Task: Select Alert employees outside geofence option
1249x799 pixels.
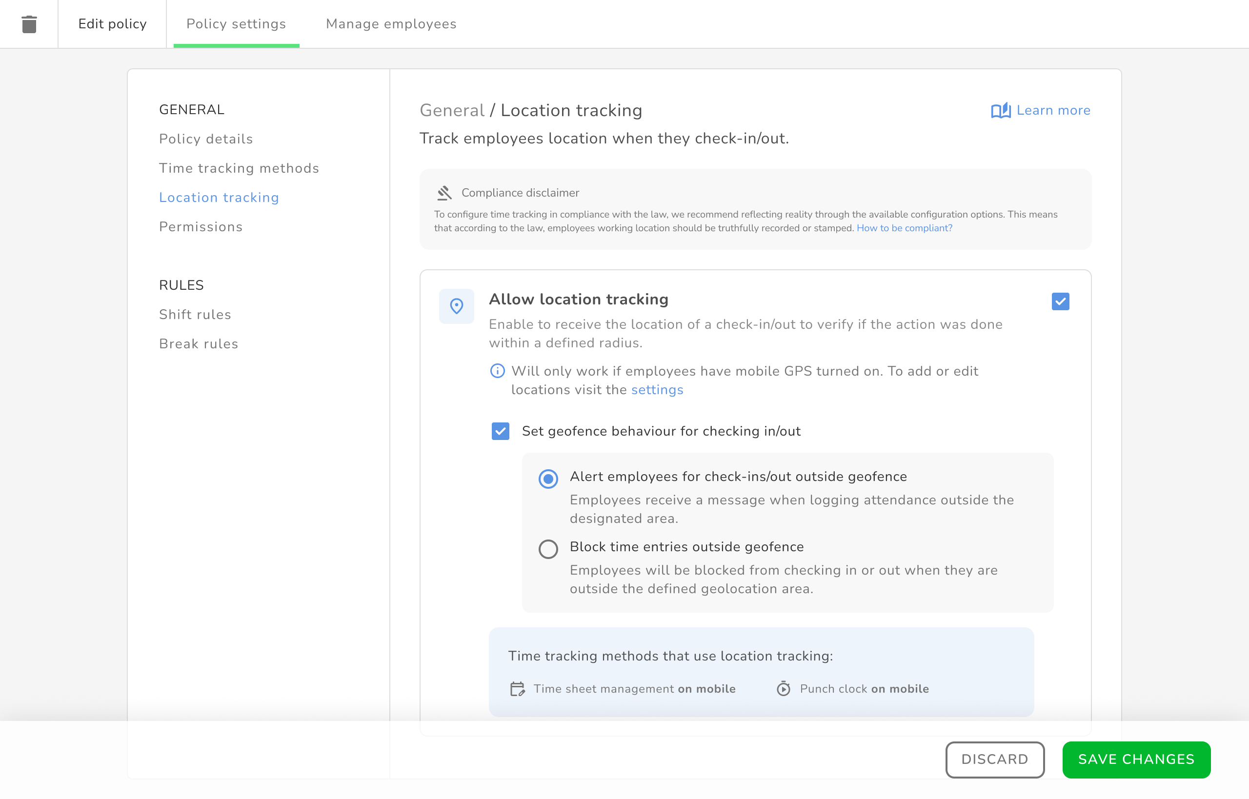Action: click(548, 479)
